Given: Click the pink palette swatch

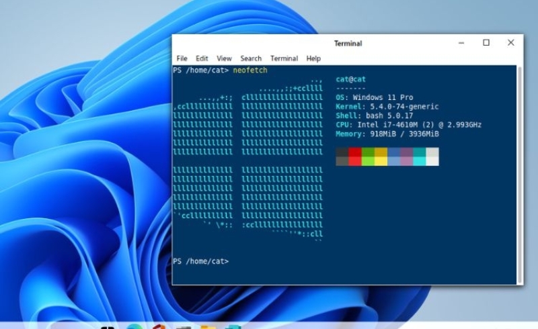Looking at the screenshot, I should (x=407, y=161).
